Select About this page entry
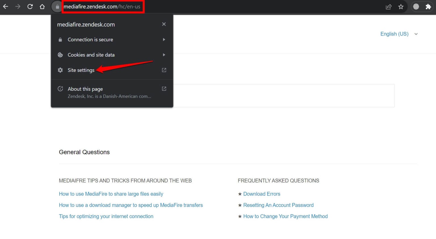This screenshot has width=436, height=239. (85, 89)
